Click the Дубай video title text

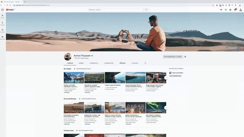(x=134, y=116)
